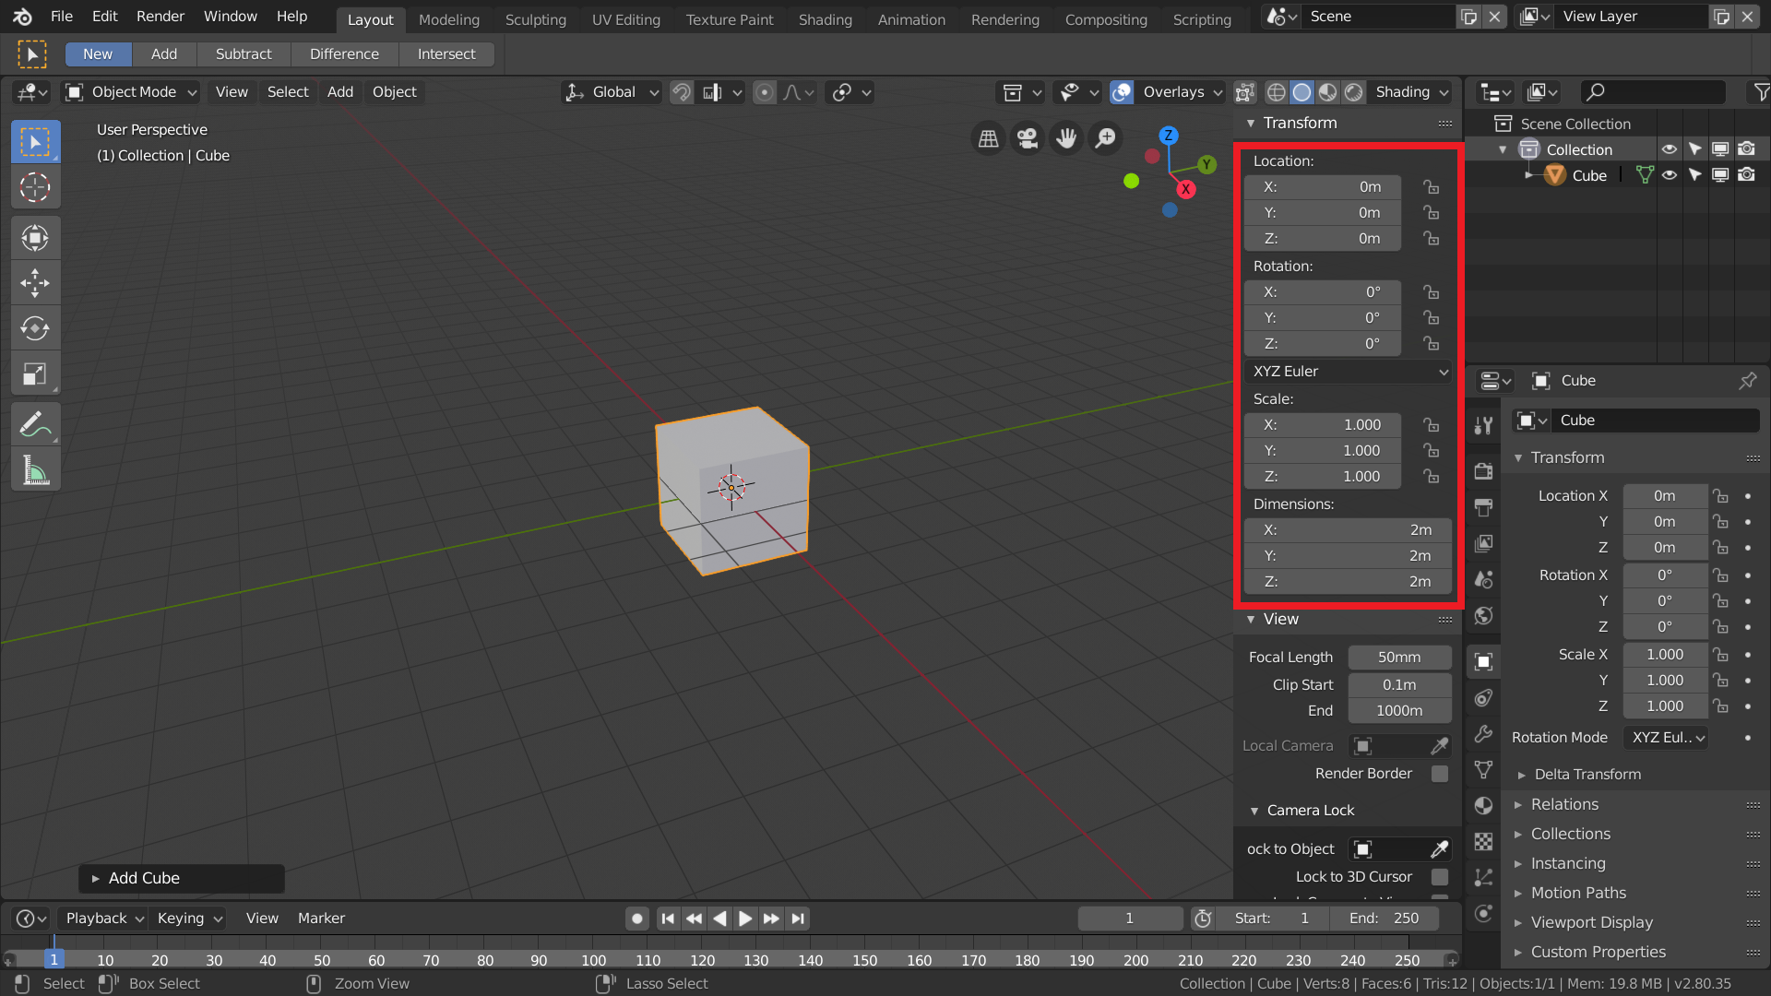Viewport: 1771px width, 996px height.
Task: Switch to camera view icon in viewport
Action: click(x=1027, y=138)
